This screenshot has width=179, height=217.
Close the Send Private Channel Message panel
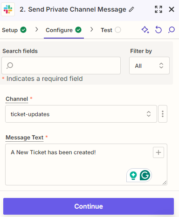point(172,9)
